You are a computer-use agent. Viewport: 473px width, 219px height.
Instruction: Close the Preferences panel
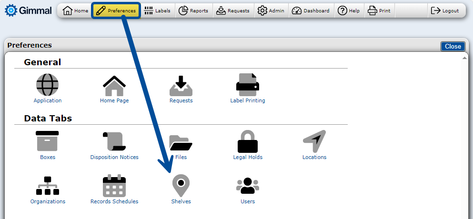(453, 46)
